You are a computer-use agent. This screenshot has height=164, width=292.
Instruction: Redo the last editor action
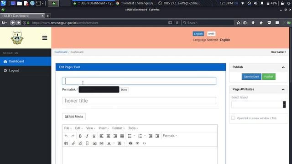[x=73, y=136]
